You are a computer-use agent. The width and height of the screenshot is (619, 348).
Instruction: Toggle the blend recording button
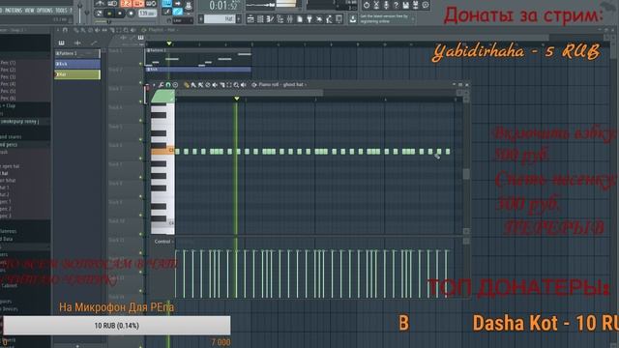[x=138, y=4]
